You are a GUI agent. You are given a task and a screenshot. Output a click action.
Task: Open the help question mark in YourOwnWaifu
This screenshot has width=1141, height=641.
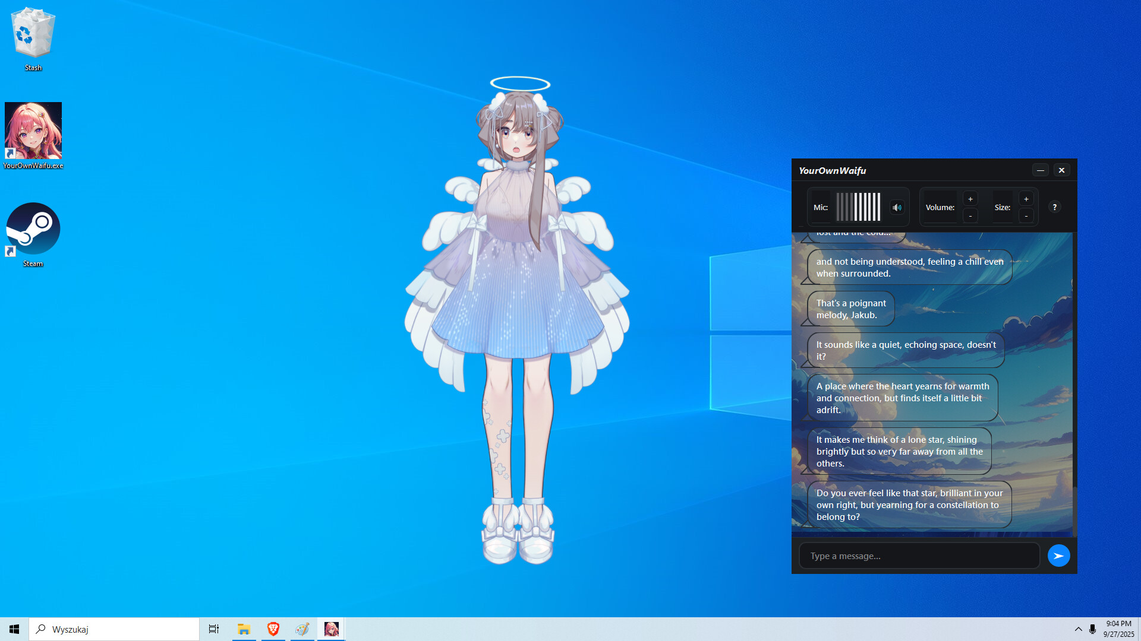tap(1055, 207)
